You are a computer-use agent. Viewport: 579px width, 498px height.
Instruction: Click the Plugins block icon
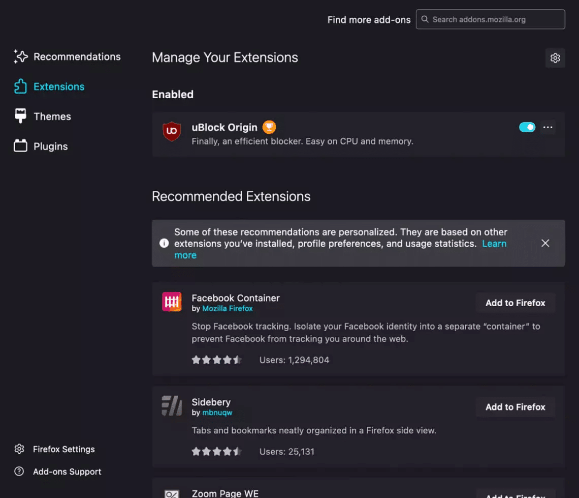pyautogui.click(x=20, y=146)
